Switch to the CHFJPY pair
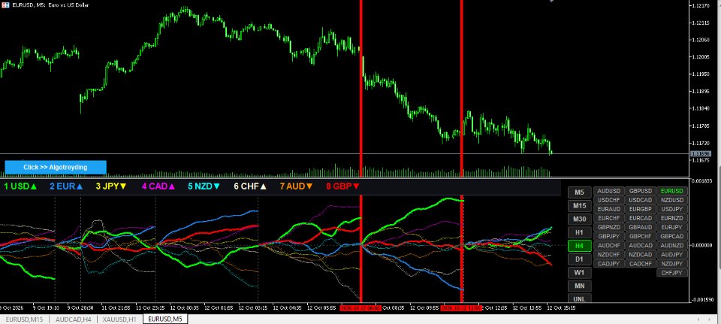This screenshot has width=721, height=324. (671, 273)
